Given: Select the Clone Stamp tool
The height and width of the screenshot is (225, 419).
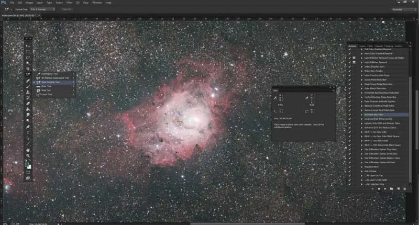Looking at the screenshot, I should point(28,92).
